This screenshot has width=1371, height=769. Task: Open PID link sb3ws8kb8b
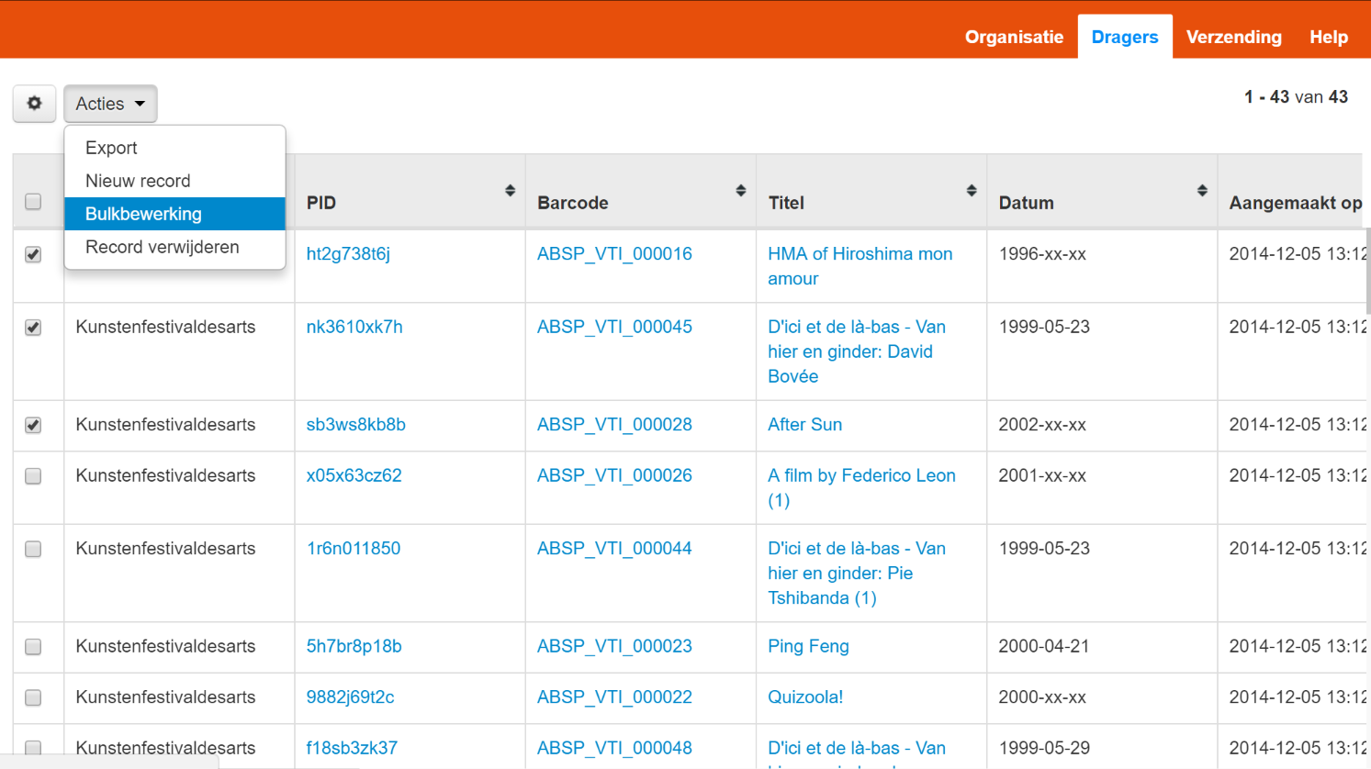pyautogui.click(x=355, y=425)
